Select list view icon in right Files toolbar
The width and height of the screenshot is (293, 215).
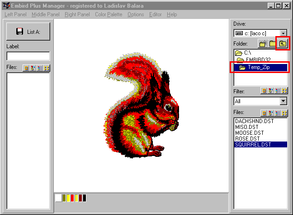(x=278, y=113)
